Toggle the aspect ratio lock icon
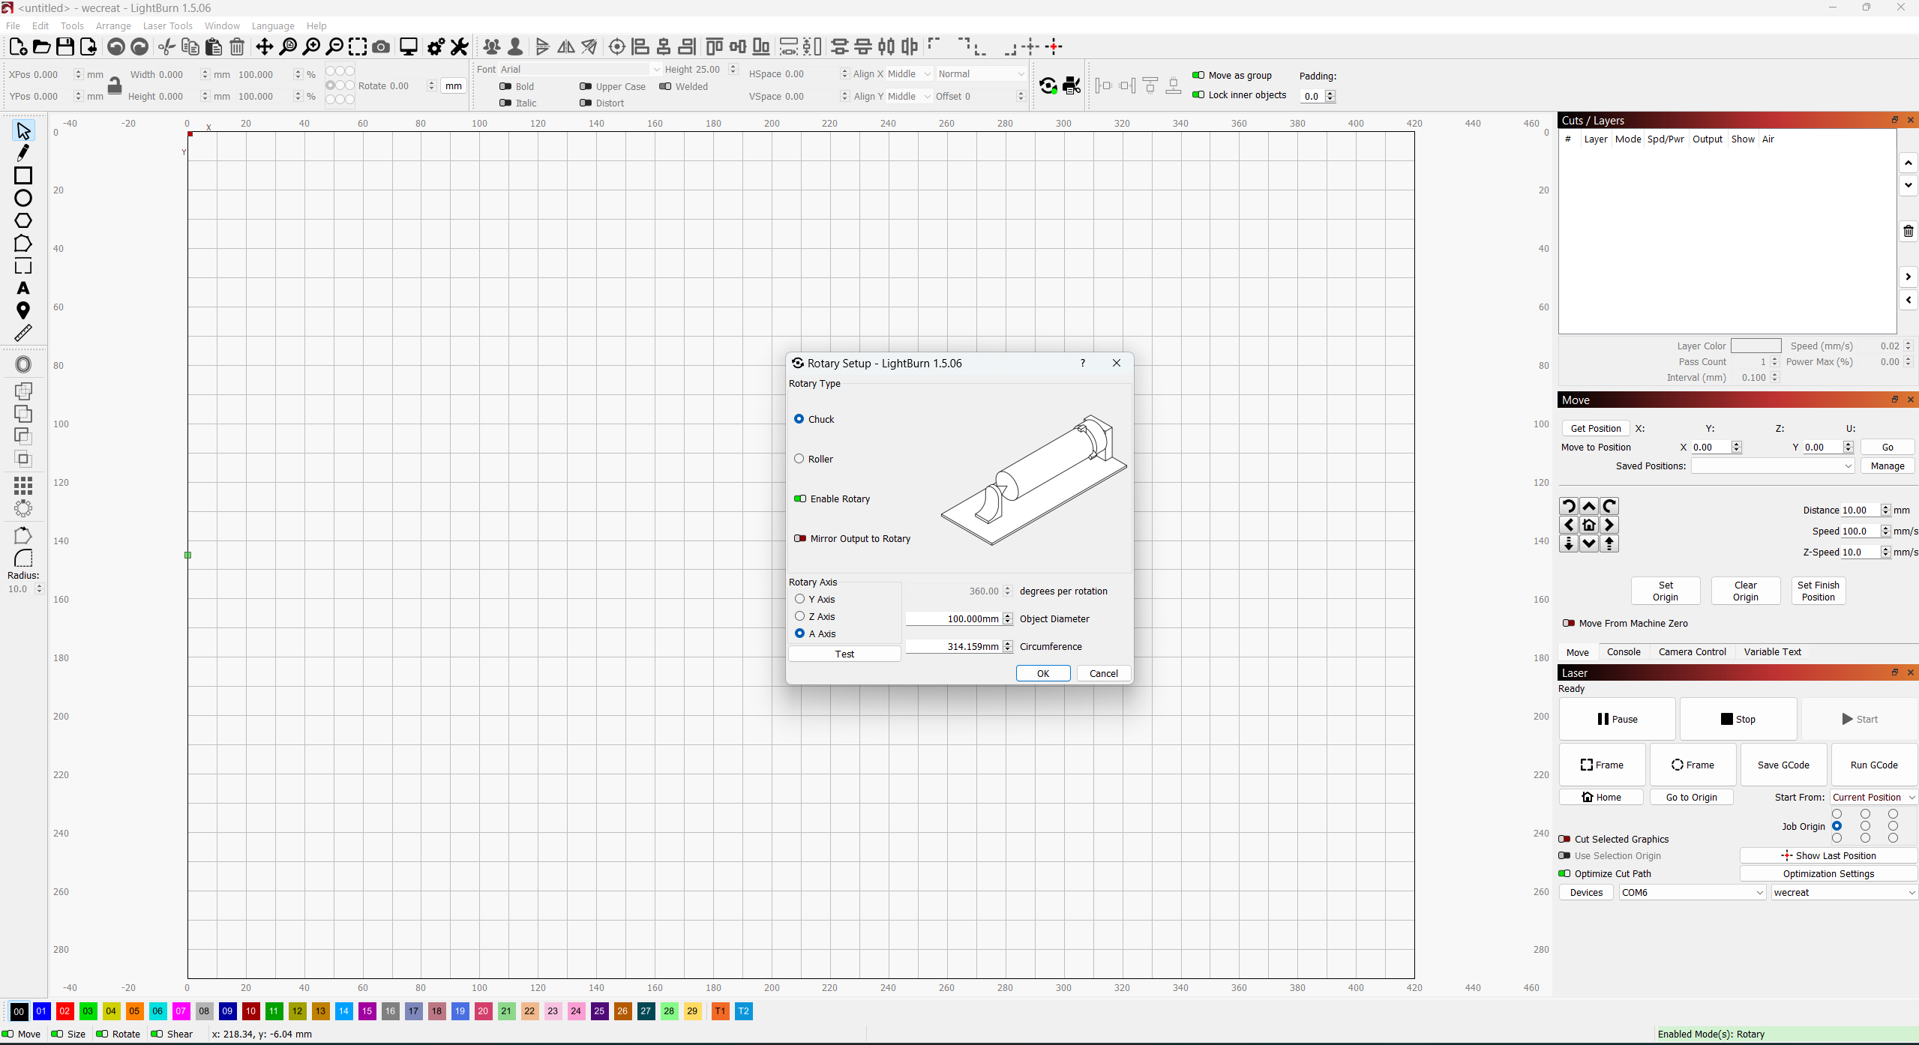The width and height of the screenshot is (1919, 1045). [114, 85]
